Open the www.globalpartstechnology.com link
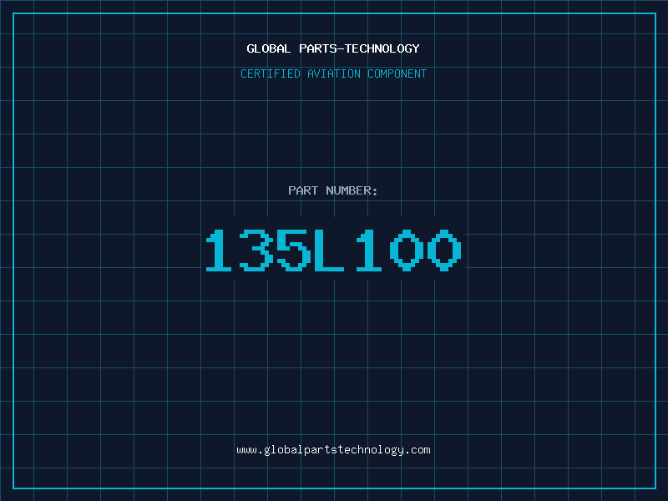The height and width of the screenshot is (501, 668). (333, 450)
